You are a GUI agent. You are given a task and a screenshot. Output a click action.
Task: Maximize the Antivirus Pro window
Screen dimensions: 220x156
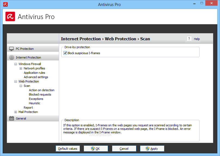pyautogui.click(x=201, y=3)
